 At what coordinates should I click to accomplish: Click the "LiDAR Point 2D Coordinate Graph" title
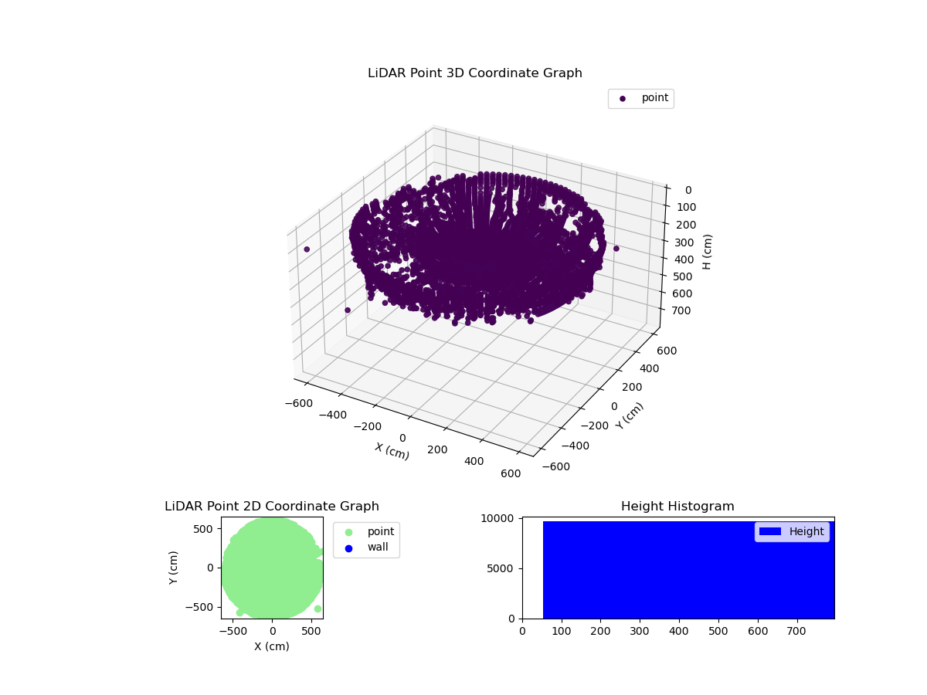[272, 507]
